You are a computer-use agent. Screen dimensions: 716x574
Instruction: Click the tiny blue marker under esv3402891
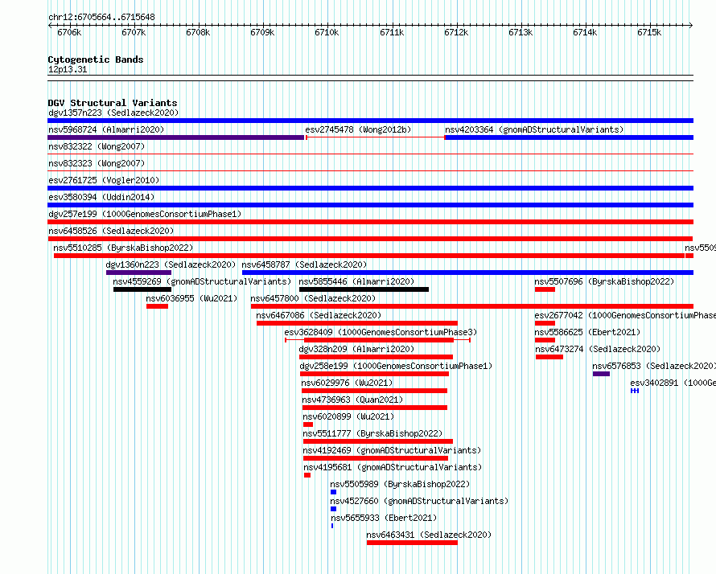(x=635, y=391)
